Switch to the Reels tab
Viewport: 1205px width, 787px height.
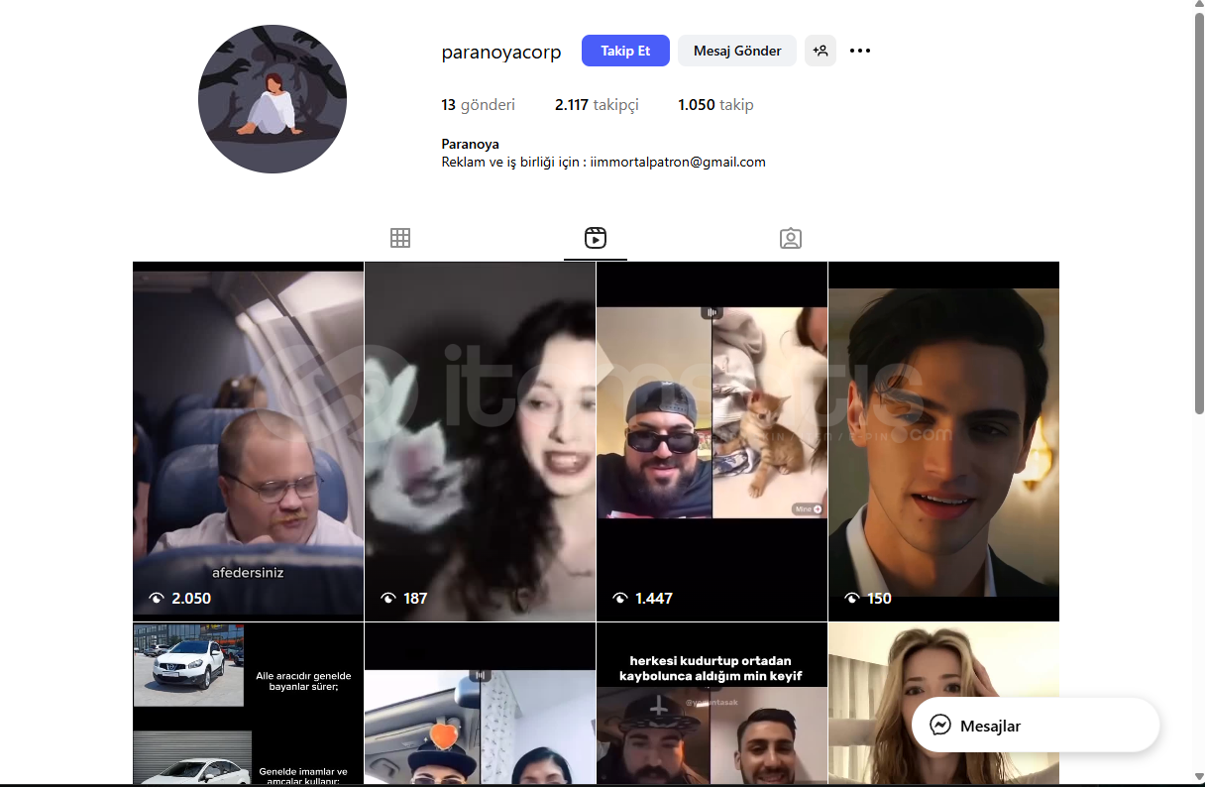coord(596,238)
